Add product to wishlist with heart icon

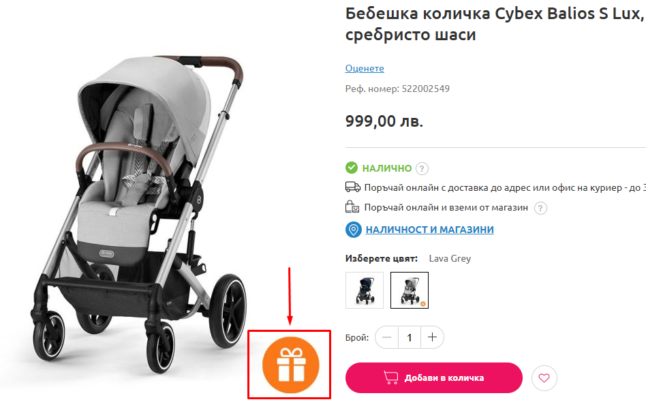coord(544,378)
